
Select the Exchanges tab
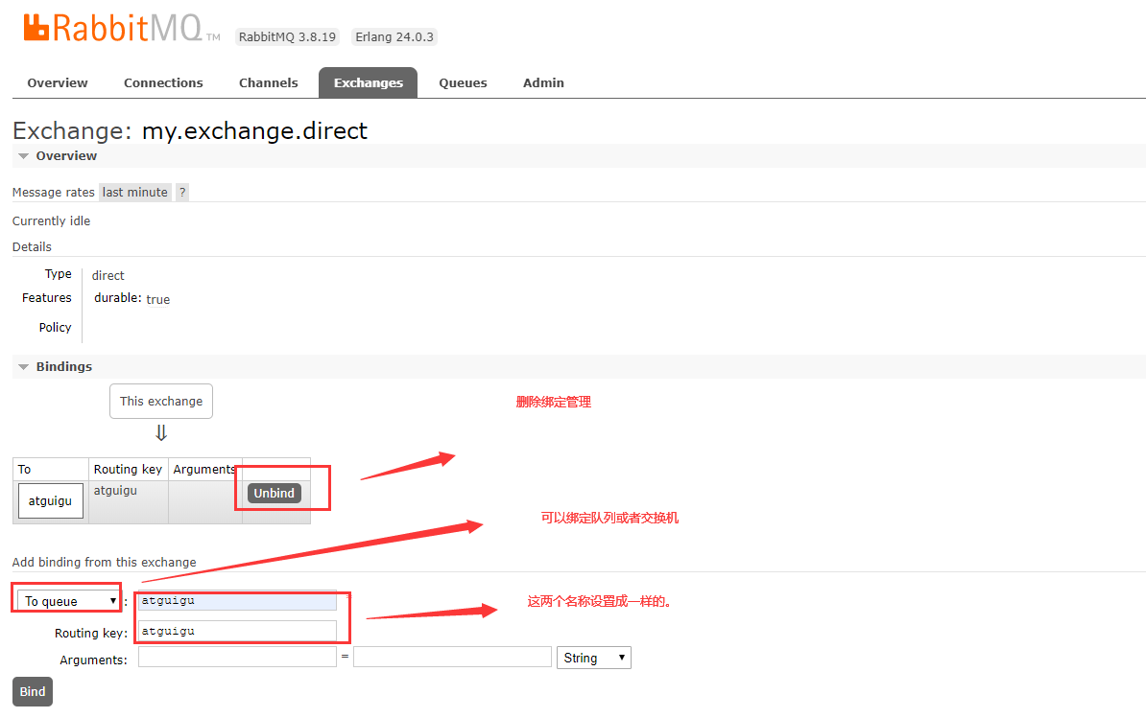369,83
